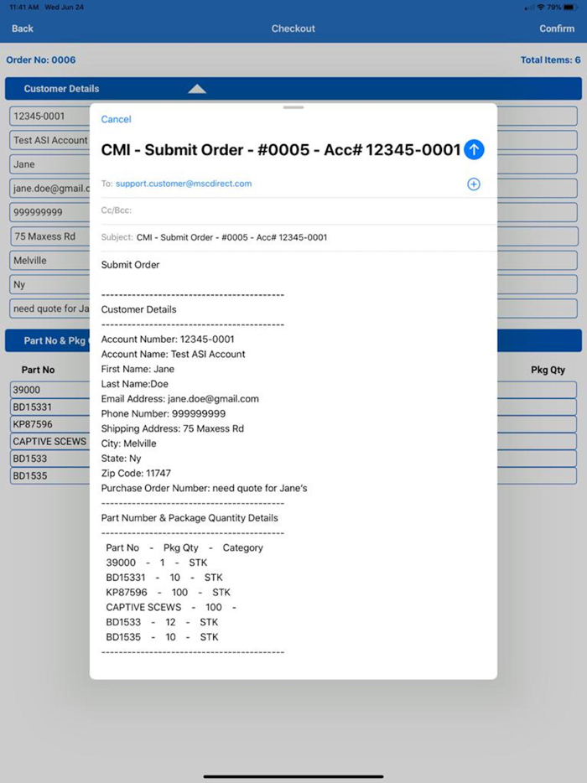Tap Zip Code: 11747 in email body
Viewport: 587px width, 783px height.
(136, 474)
